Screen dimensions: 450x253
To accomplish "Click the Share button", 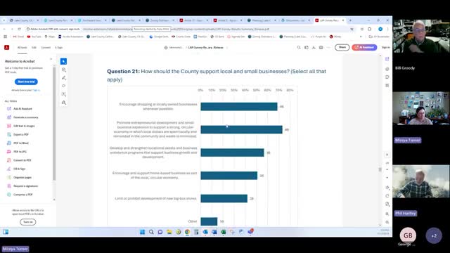I will click(342, 47).
